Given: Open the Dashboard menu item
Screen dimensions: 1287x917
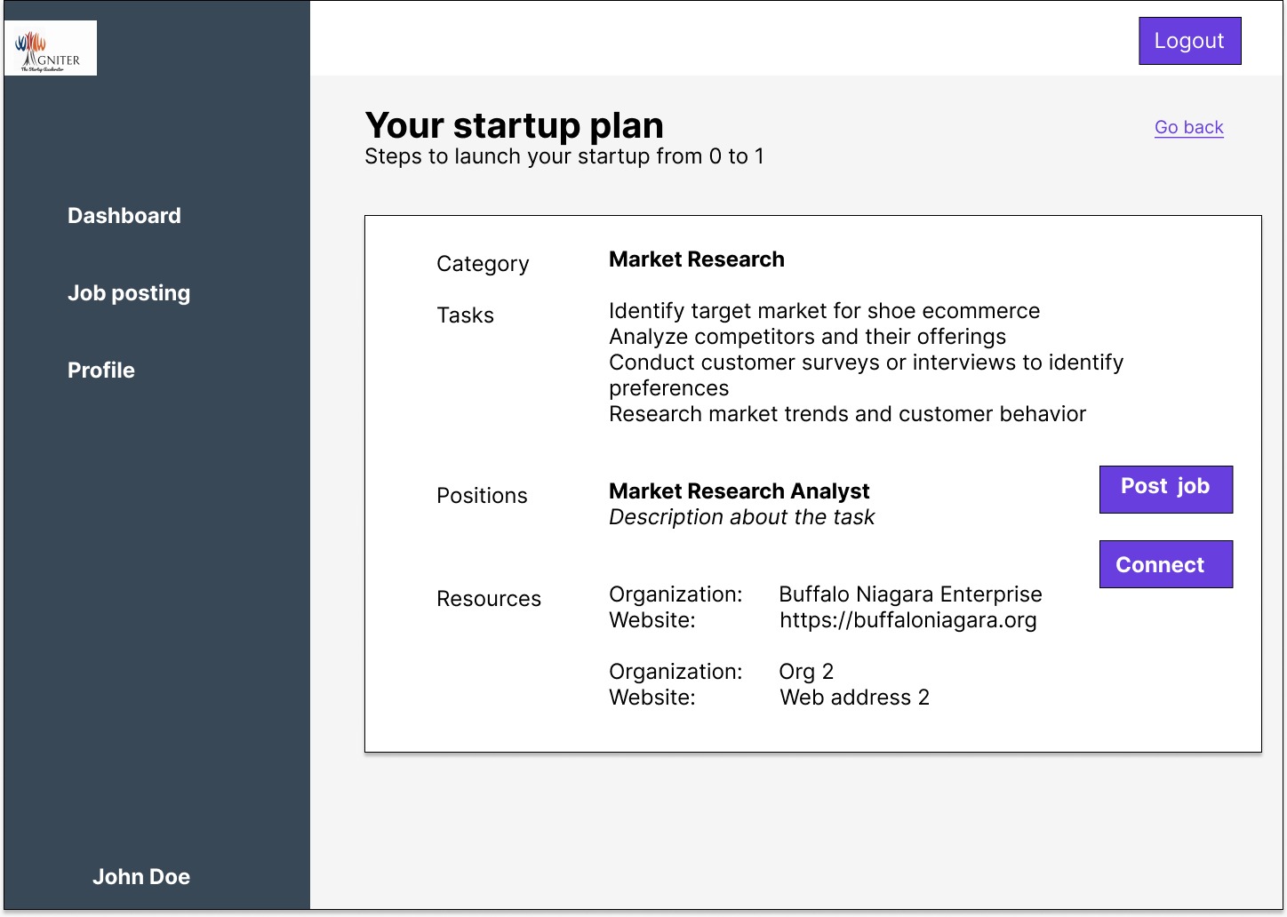Looking at the screenshot, I should [124, 216].
